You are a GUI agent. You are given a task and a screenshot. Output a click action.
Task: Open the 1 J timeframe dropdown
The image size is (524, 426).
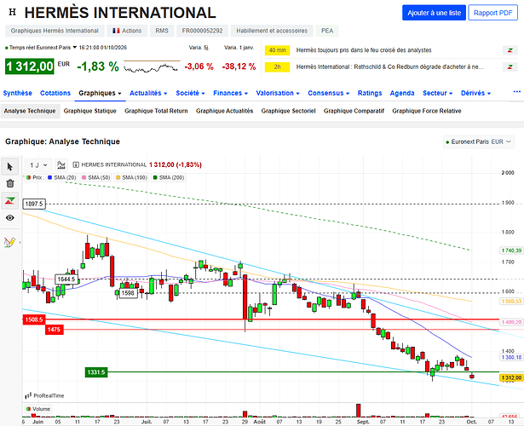[38, 165]
